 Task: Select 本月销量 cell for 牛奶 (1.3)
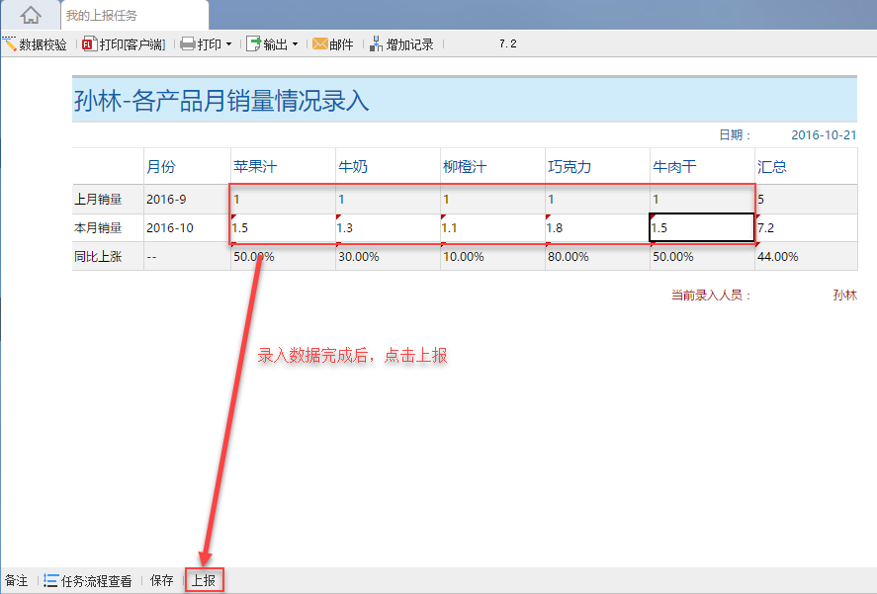[x=388, y=227]
